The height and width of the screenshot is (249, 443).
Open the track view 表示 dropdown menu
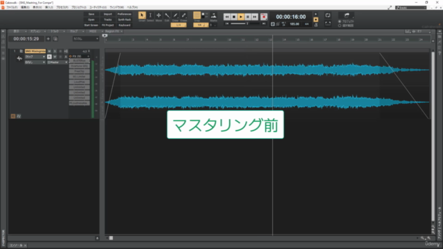click(19, 31)
